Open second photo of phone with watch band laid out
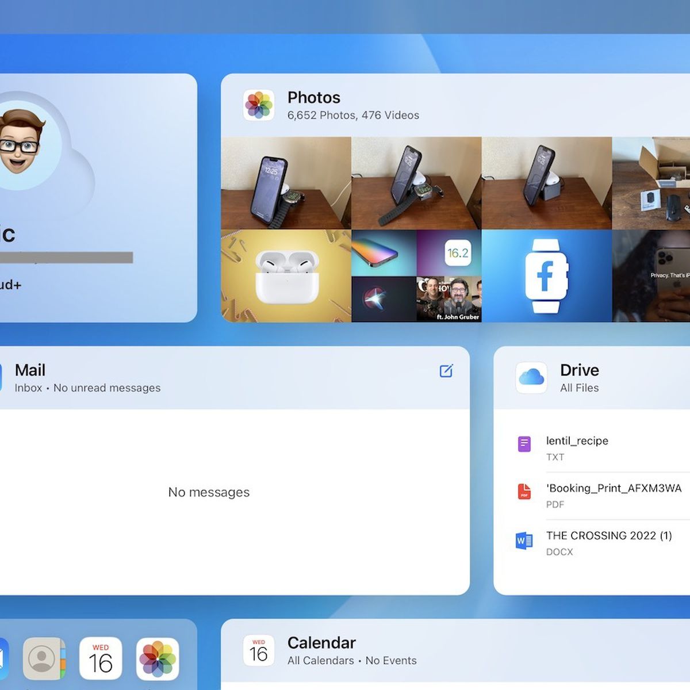The height and width of the screenshot is (690, 690). [416, 183]
